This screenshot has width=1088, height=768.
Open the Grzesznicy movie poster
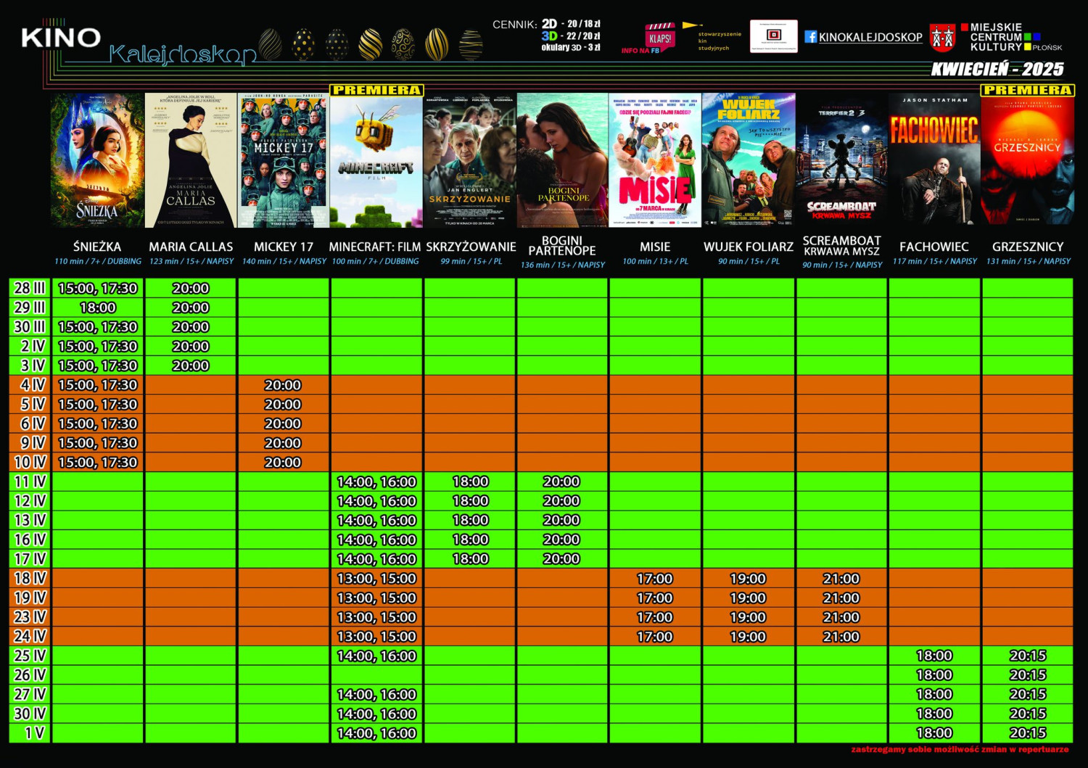point(1027,162)
